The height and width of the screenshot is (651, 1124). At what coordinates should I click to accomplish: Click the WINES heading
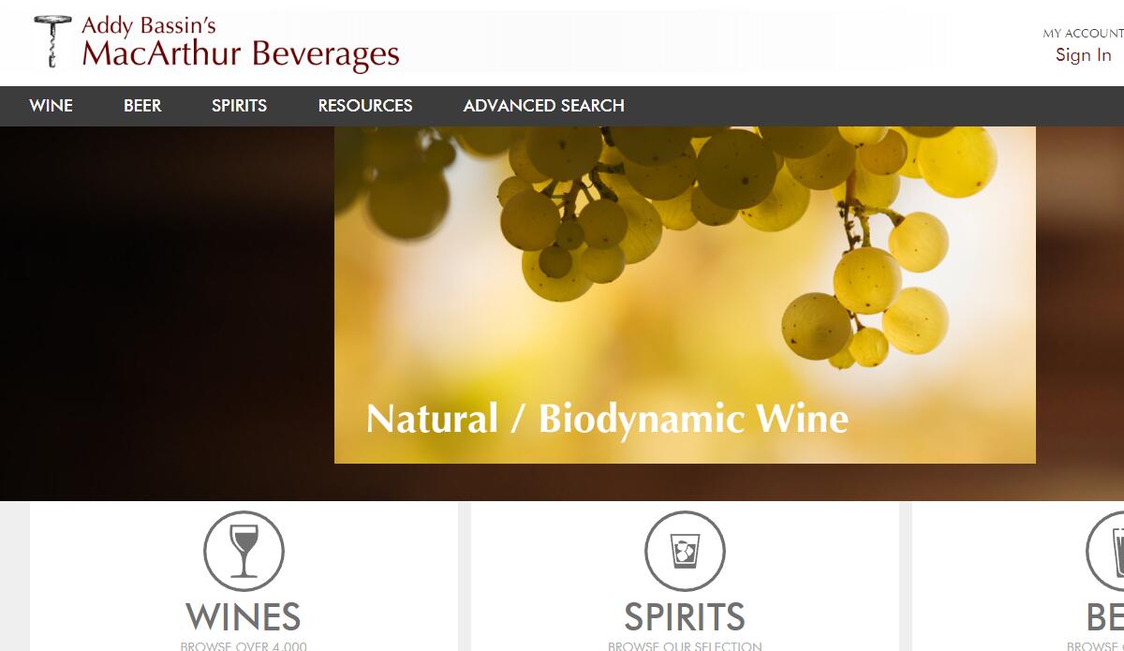point(244,617)
